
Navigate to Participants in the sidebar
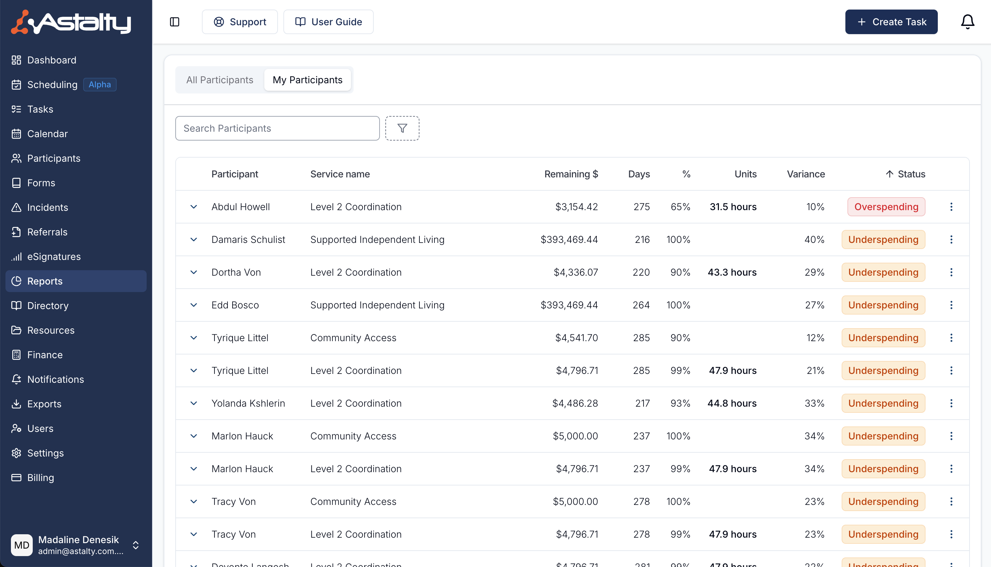coord(76,158)
